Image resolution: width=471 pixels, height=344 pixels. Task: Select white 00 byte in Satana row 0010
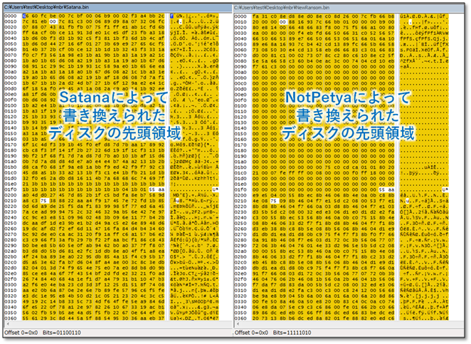tap(52, 21)
